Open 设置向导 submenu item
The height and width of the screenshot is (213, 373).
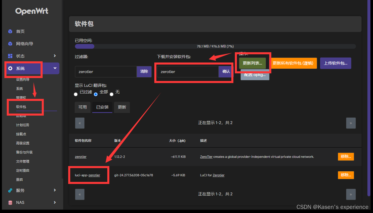click(23, 80)
